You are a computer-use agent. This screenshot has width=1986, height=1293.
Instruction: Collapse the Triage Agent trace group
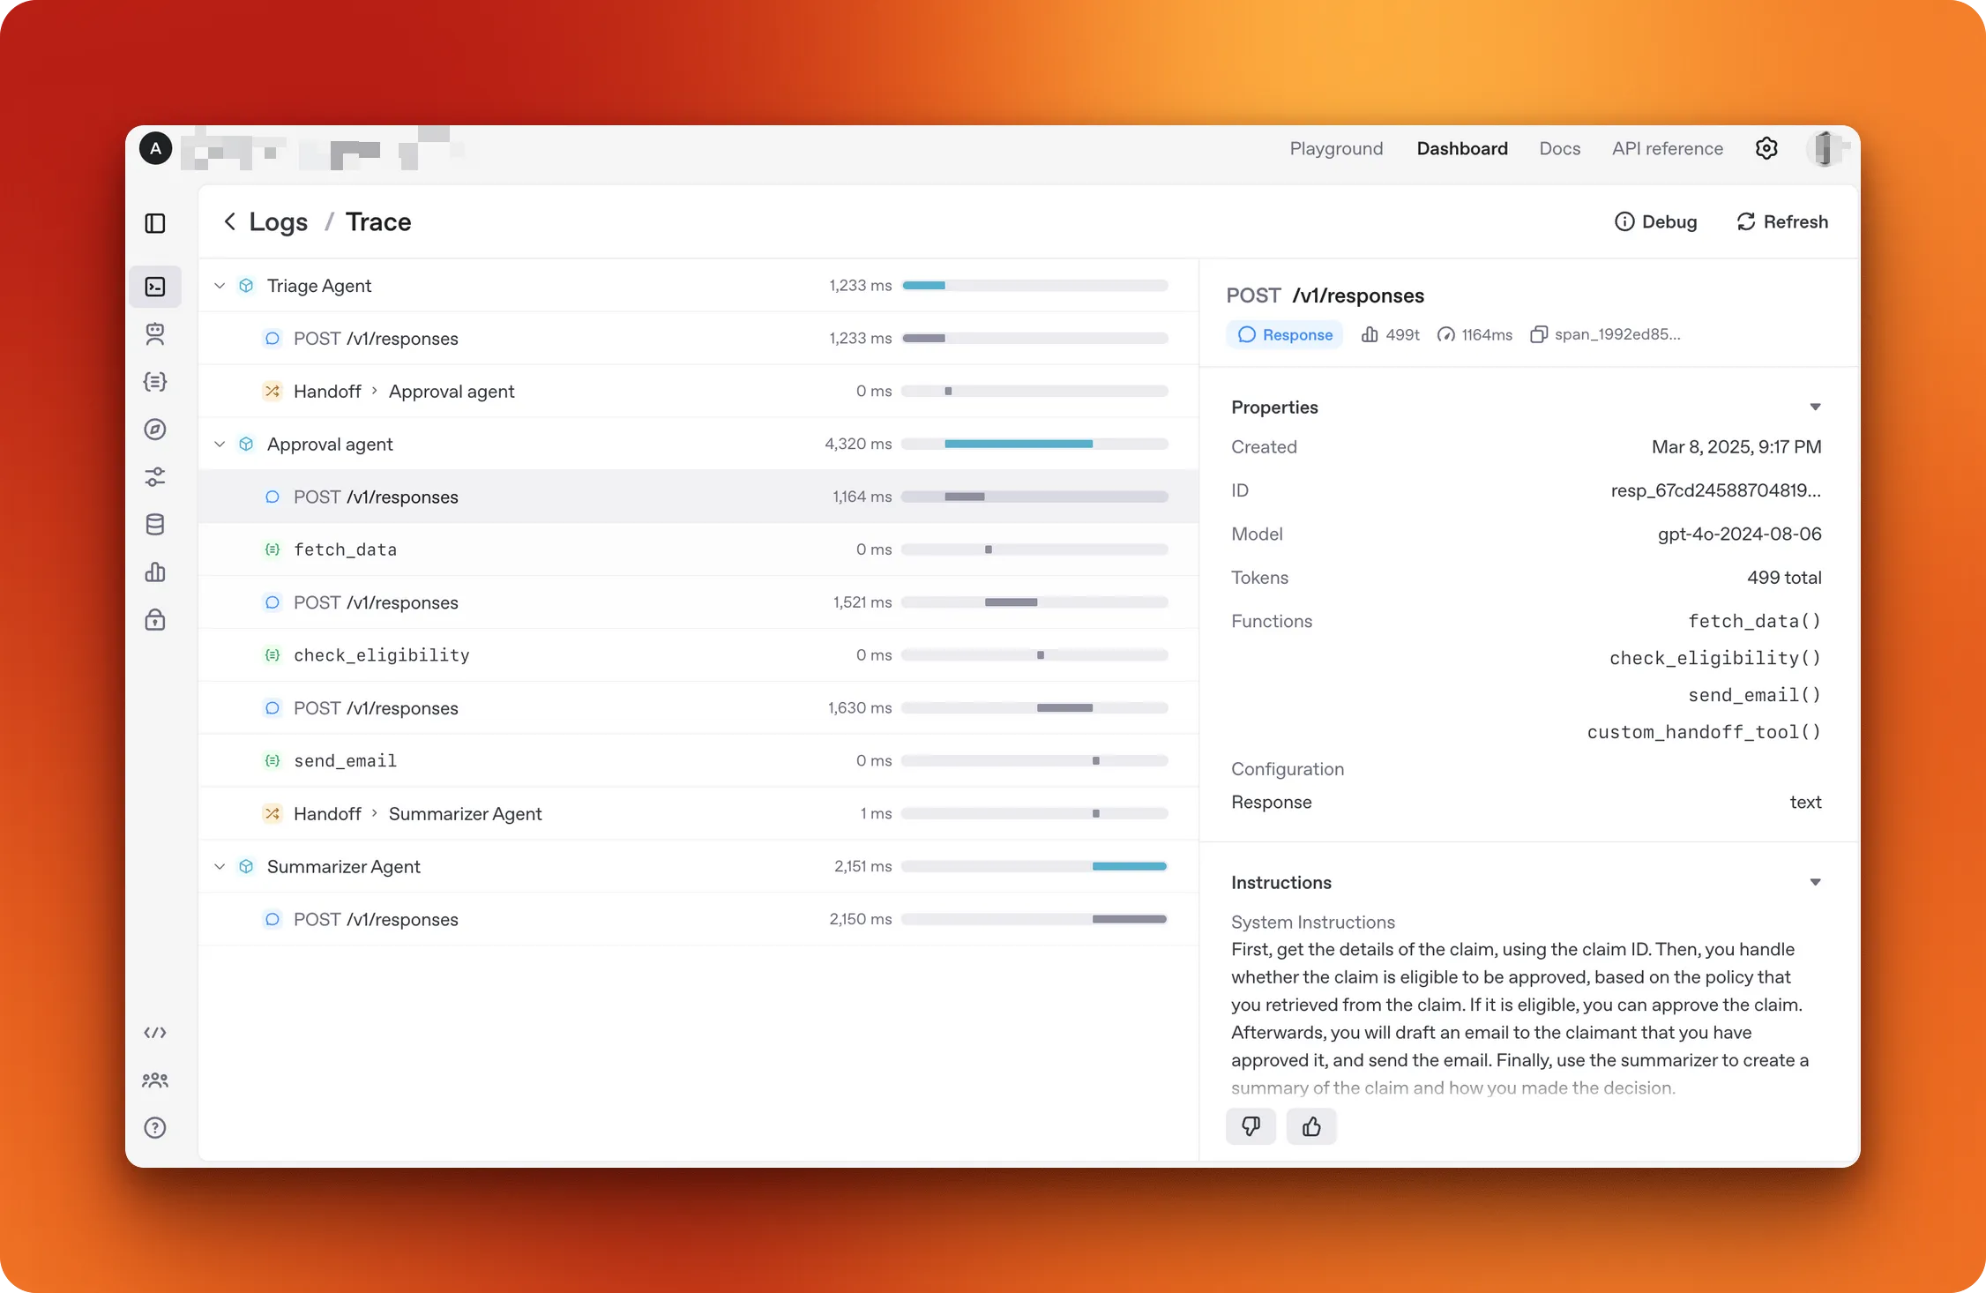click(220, 286)
